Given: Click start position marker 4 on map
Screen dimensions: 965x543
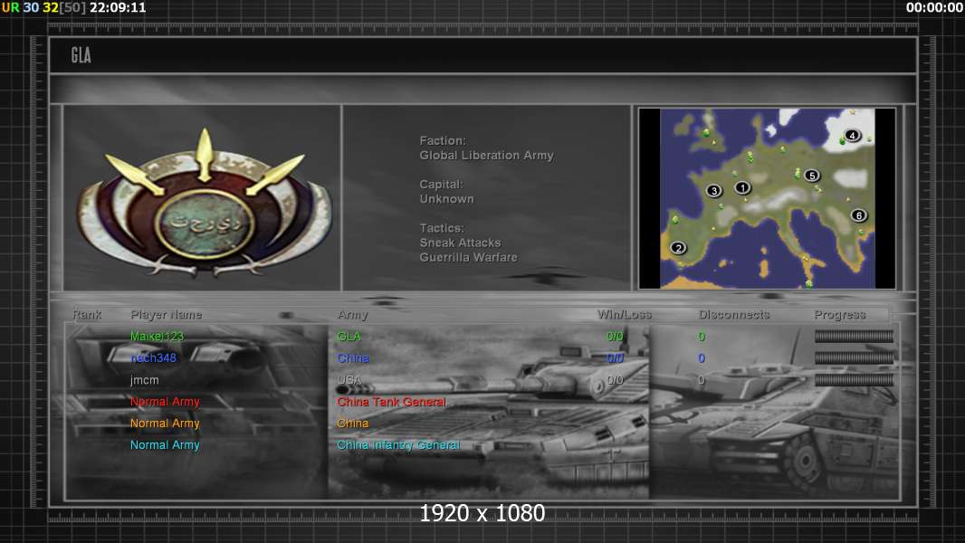Looking at the screenshot, I should pos(853,135).
